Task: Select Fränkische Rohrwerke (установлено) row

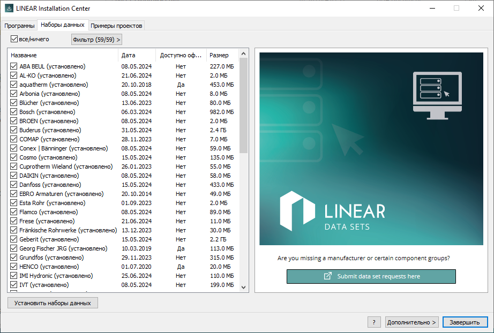Action: [123, 230]
